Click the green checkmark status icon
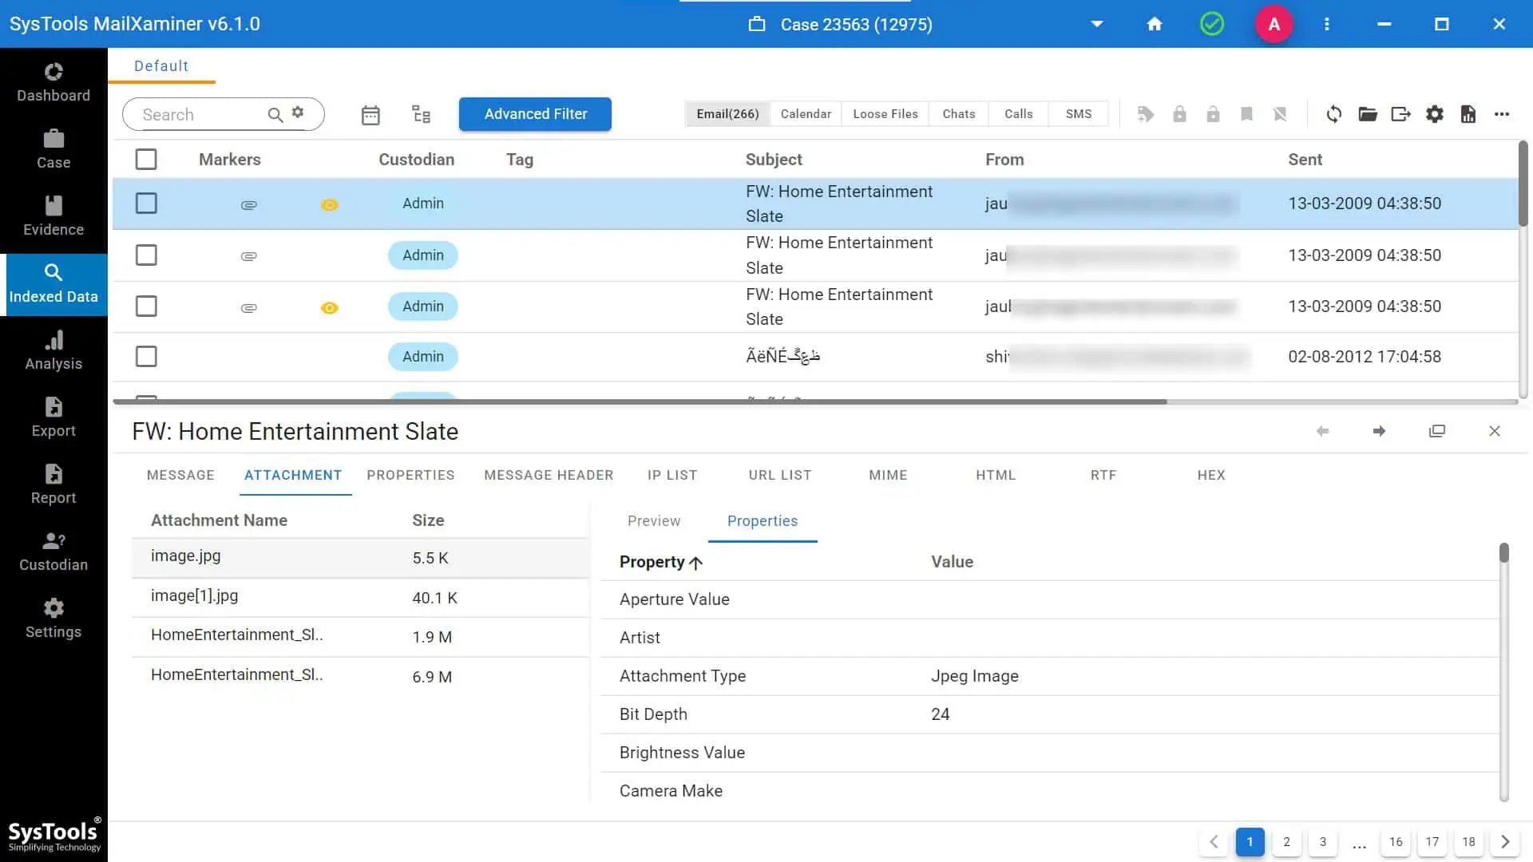1533x862 pixels. pos(1212,24)
